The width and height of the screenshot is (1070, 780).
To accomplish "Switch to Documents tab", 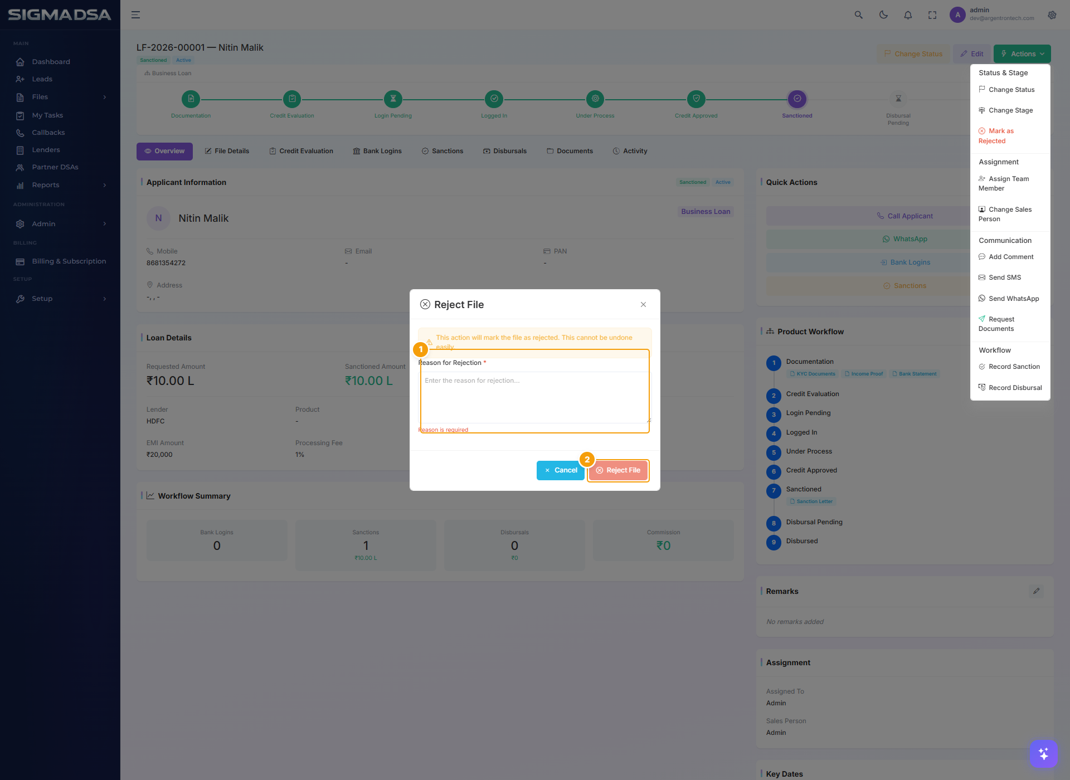I will click(570, 151).
